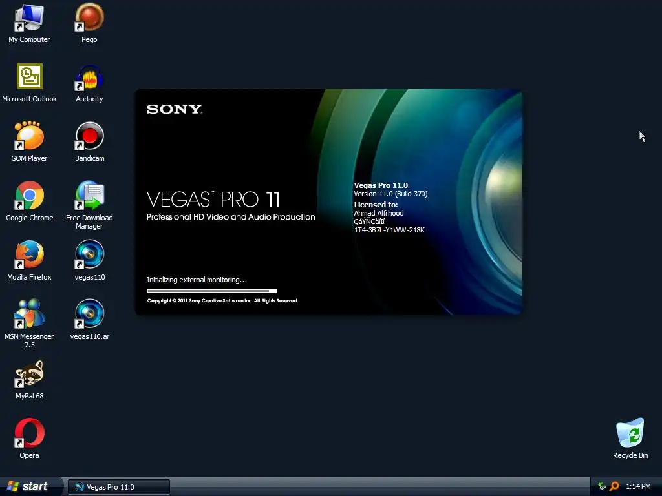
Task: Click the SONY logo on splash screen
Action: [x=175, y=110]
